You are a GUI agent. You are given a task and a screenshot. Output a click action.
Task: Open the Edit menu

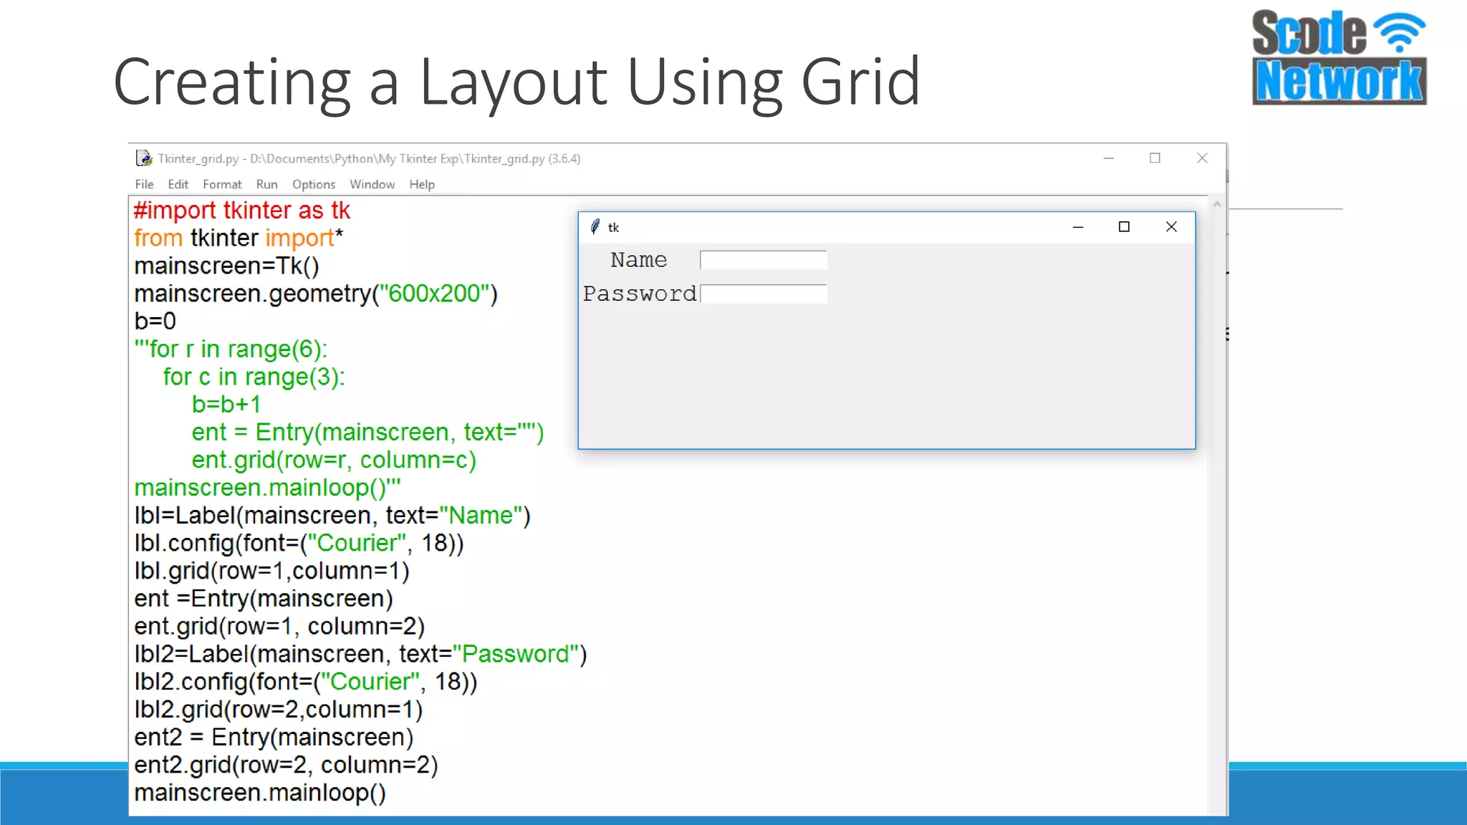click(178, 184)
